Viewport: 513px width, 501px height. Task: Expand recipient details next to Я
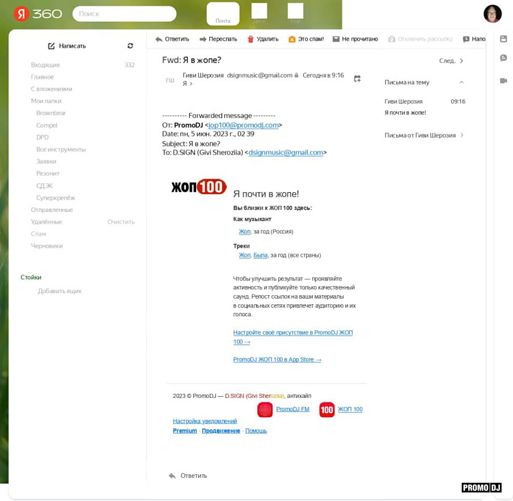point(191,84)
